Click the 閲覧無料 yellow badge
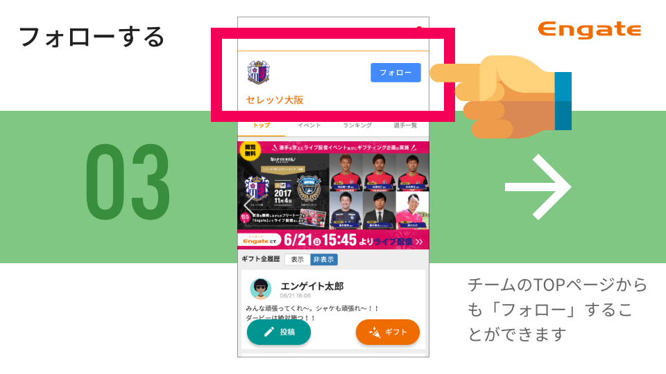The width and height of the screenshot is (666, 374). coord(250,150)
